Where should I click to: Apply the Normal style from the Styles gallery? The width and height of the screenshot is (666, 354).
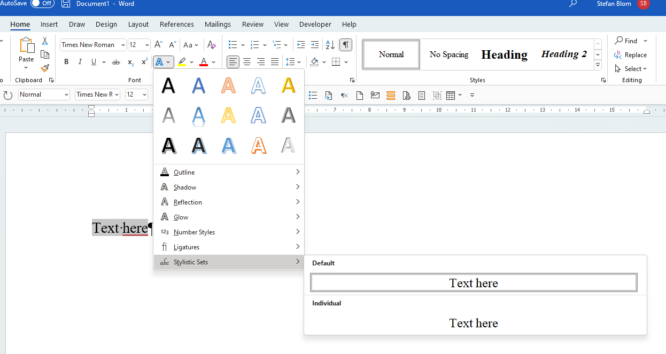(391, 54)
